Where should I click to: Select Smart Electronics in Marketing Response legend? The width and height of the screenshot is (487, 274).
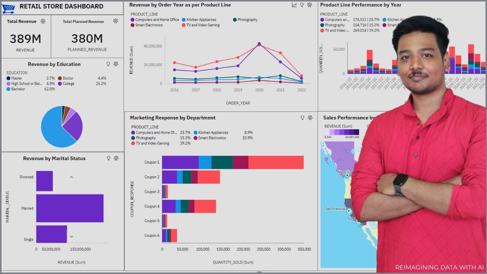pos(210,138)
